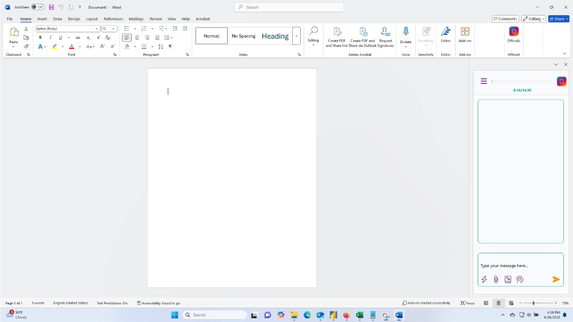Open the hamburger menu in the OfficeAI panel
Viewport: 573px width, 322px height.
pos(484,81)
